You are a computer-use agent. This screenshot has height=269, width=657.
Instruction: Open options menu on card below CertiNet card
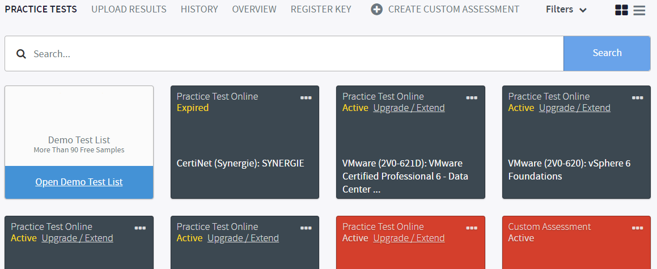306,228
